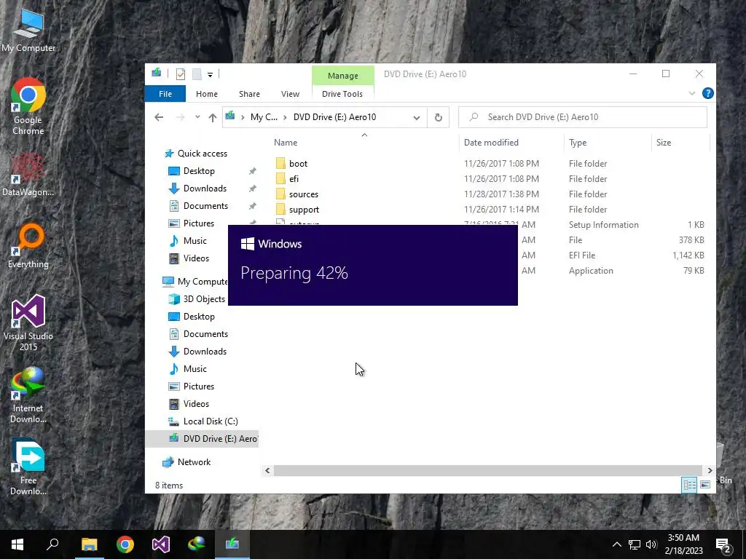The image size is (746, 559).
Task: Open the network status tray icon
Action: [x=635, y=544]
